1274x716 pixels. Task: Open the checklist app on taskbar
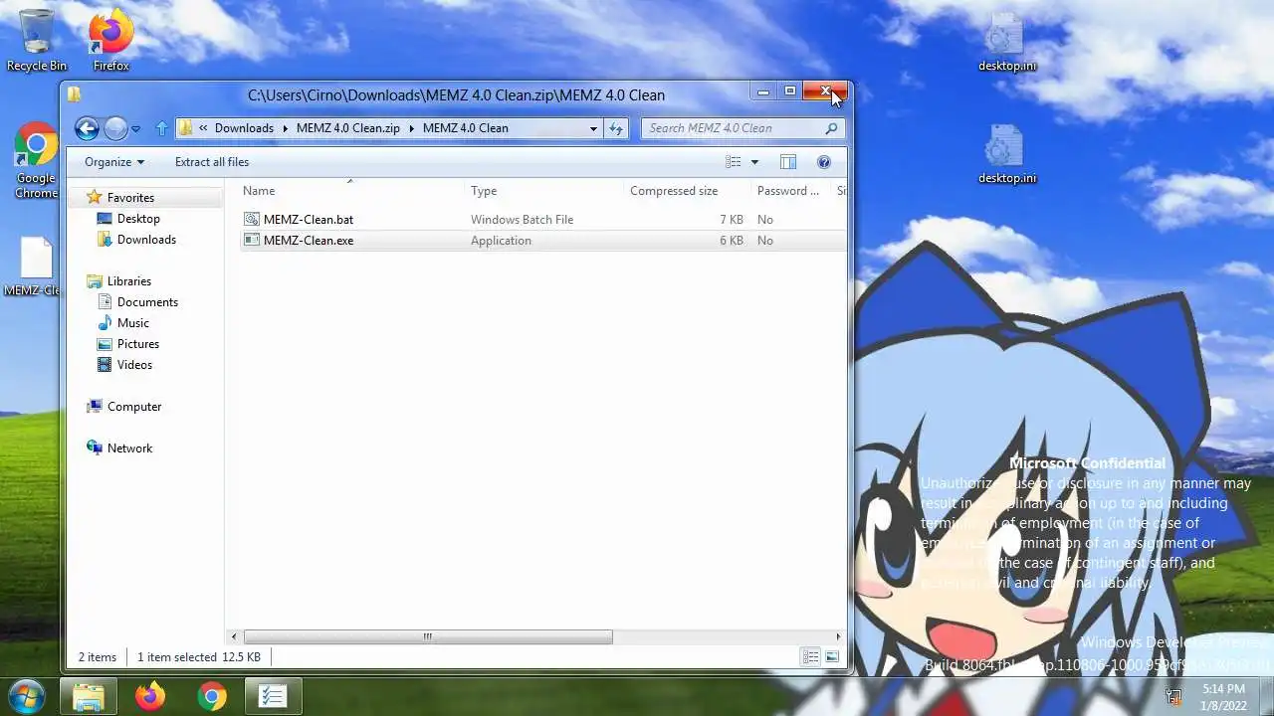[273, 696]
